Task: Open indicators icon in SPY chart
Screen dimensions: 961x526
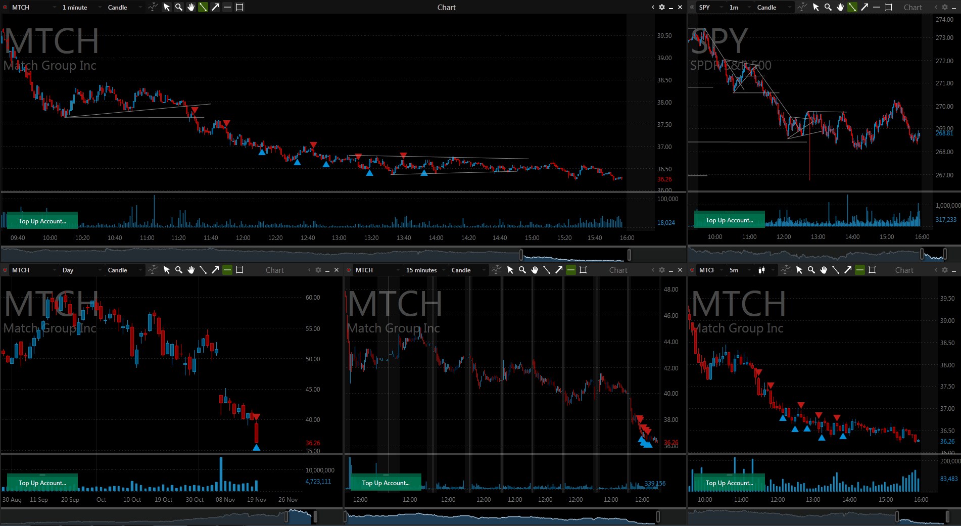Action: pos(802,7)
